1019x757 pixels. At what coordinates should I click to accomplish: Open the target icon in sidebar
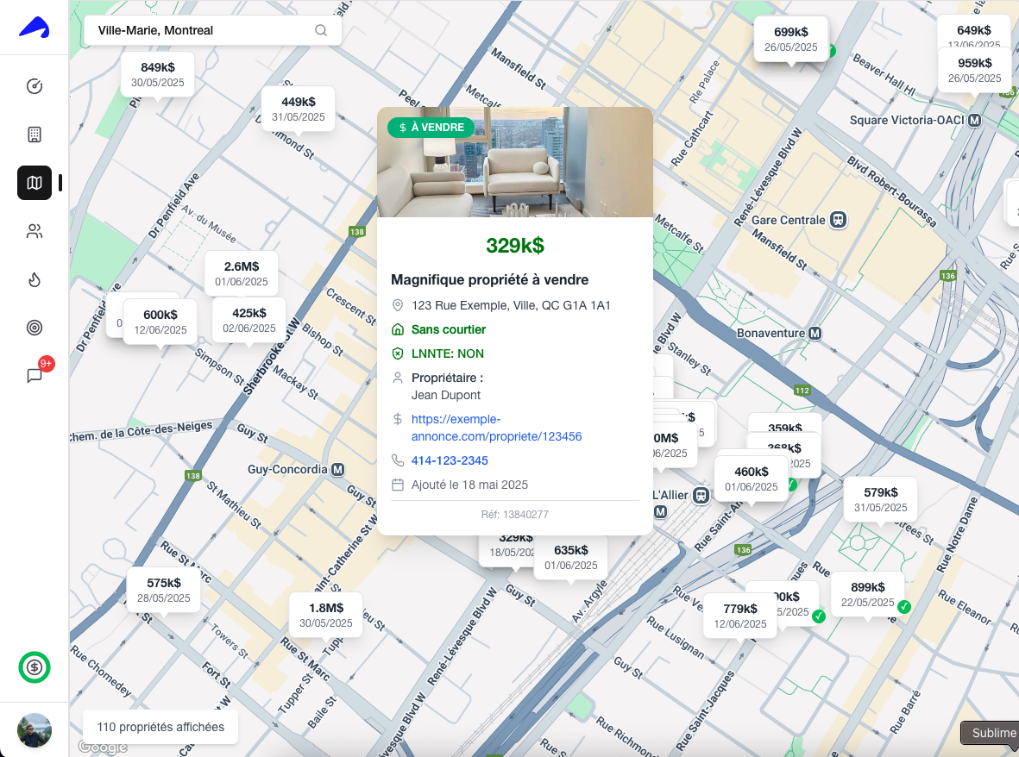point(35,328)
